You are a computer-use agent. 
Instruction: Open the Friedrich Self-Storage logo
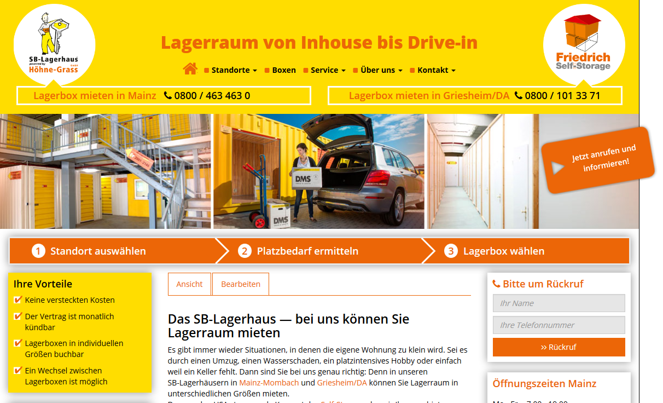pyautogui.click(x=584, y=45)
